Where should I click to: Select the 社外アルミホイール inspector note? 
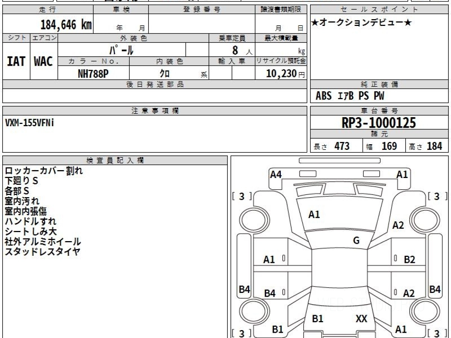[43, 242]
